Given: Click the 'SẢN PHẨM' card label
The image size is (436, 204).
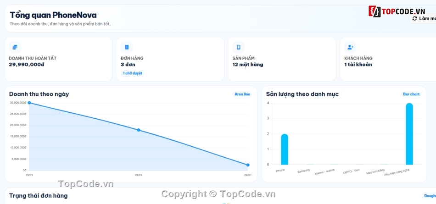Looking at the screenshot, I should [x=244, y=58].
